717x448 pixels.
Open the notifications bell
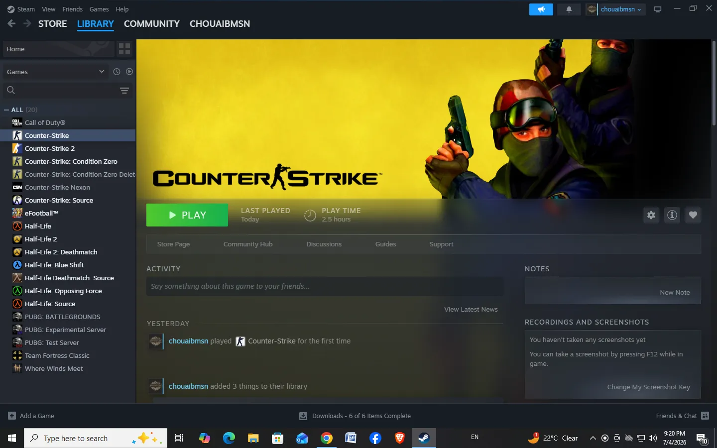569,9
